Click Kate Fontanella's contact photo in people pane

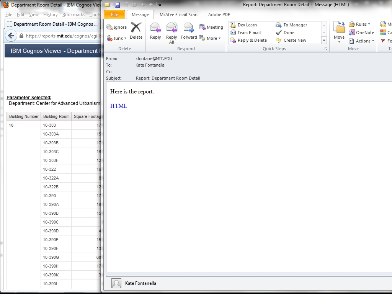click(x=116, y=283)
